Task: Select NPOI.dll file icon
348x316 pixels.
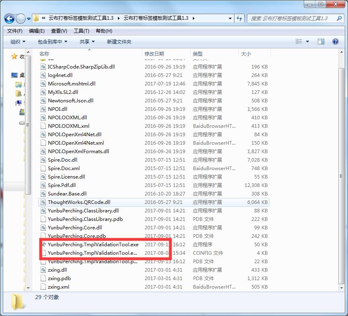Action: point(43,109)
